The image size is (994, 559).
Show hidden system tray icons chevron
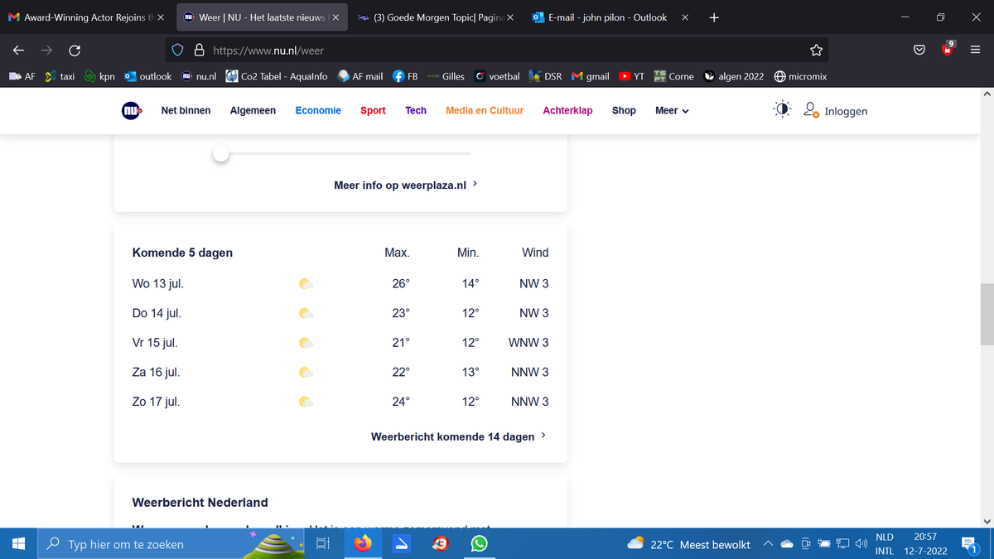coord(768,544)
